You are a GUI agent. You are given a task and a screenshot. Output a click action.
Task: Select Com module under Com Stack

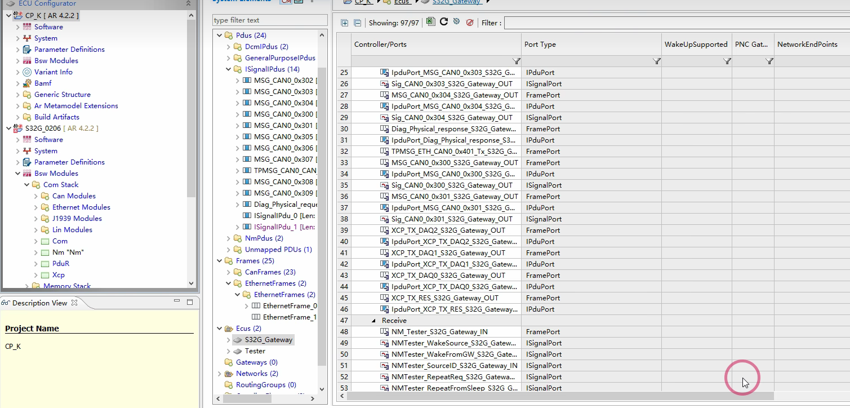point(60,241)
